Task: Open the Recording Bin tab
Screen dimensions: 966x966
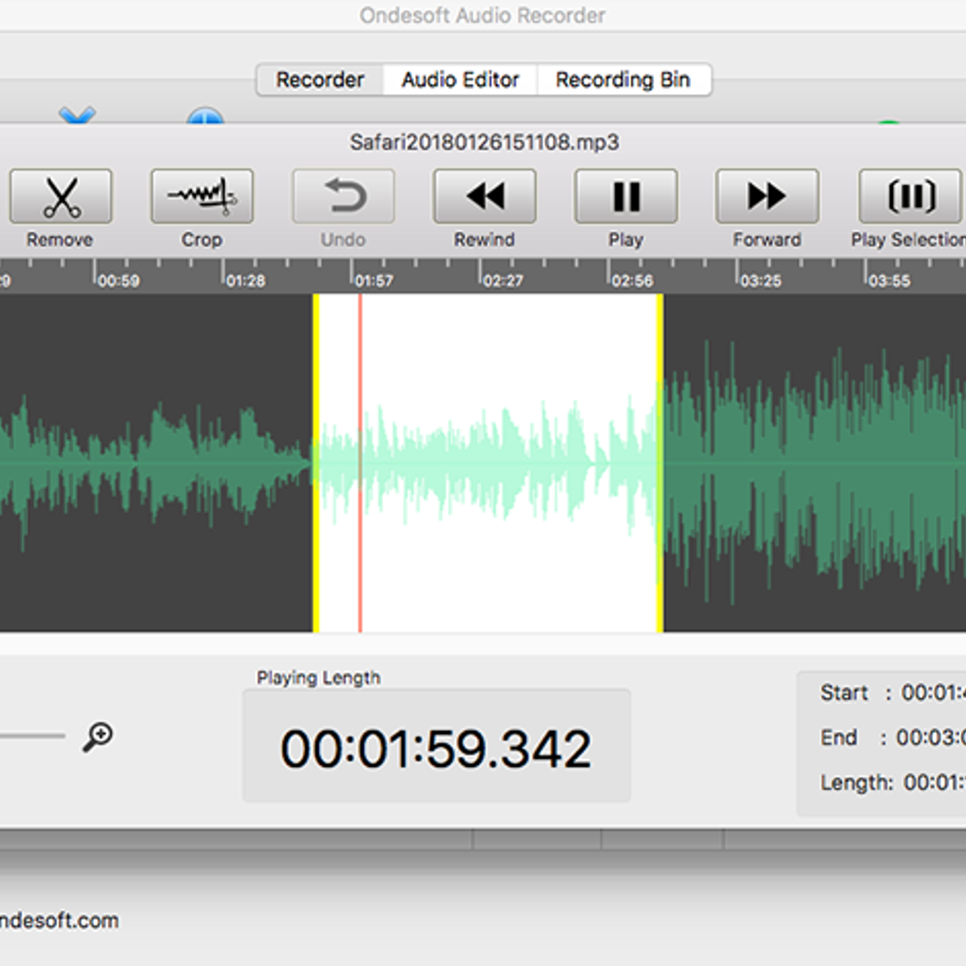Action: (622, 80)
